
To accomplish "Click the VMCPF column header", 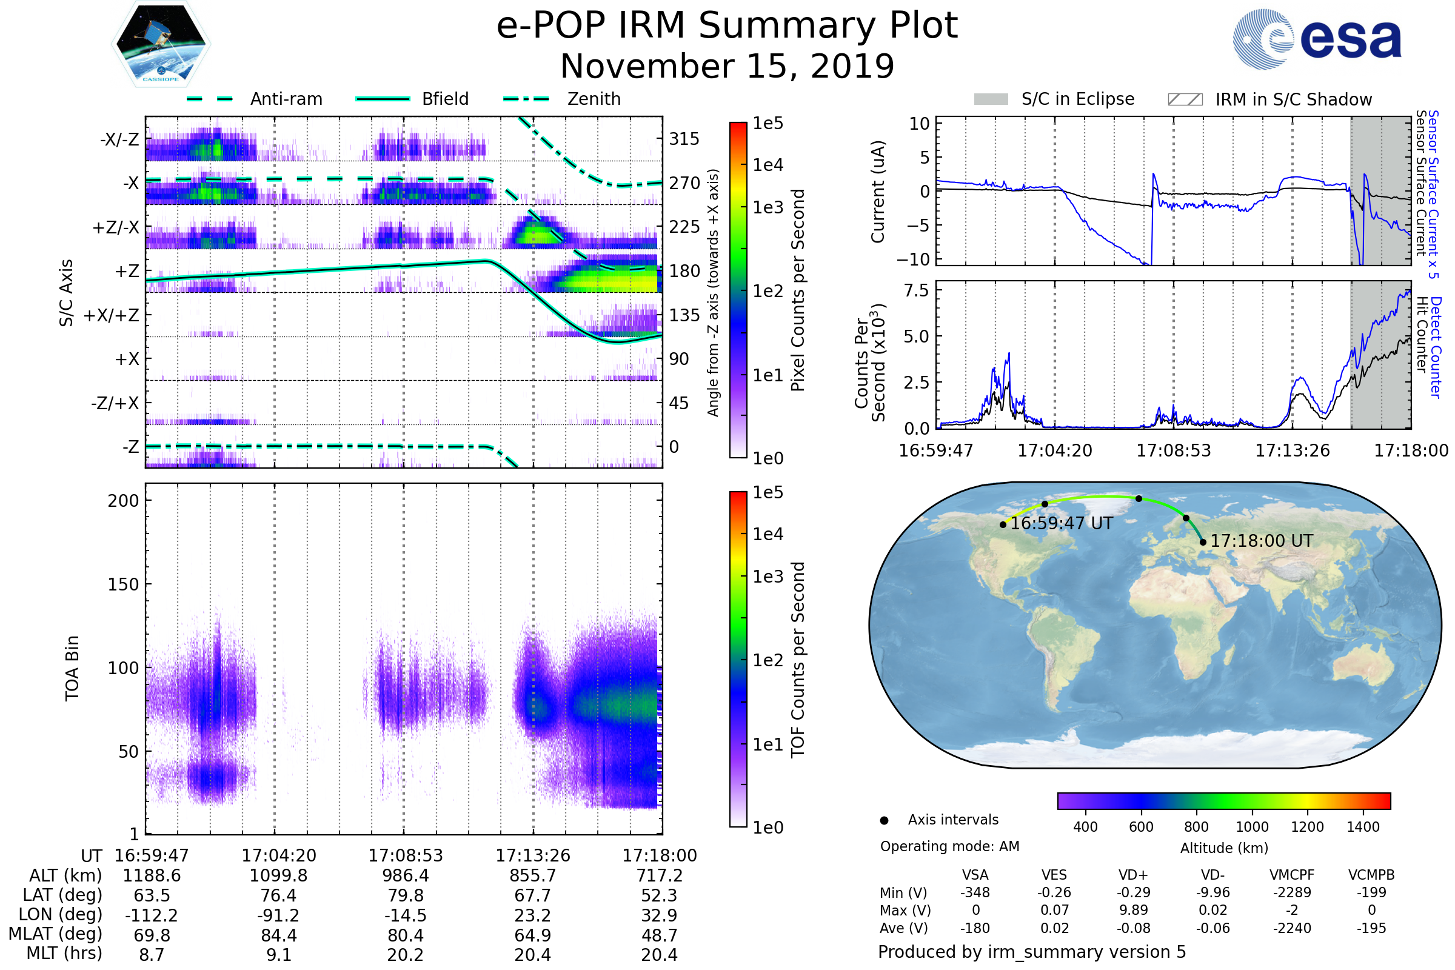I will [1292, 875].
